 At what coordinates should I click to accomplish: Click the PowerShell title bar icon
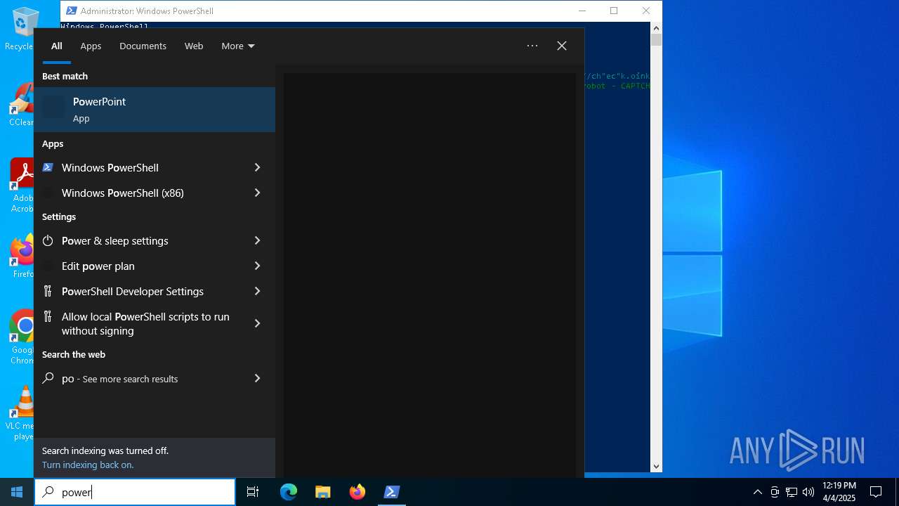point(71,11)
